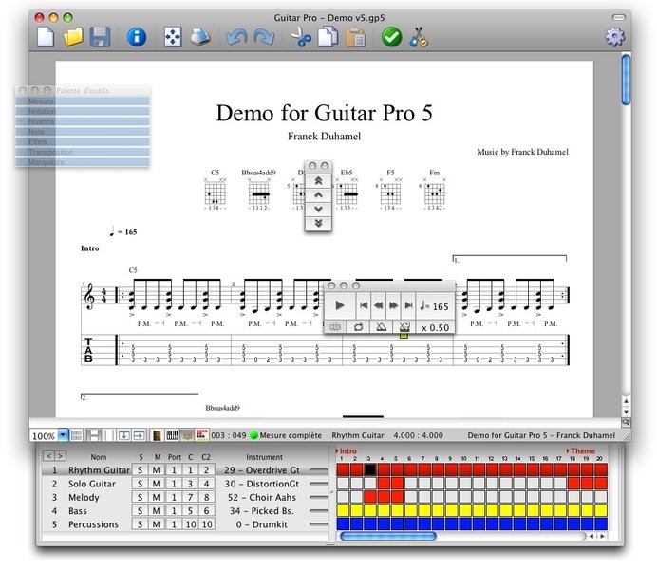Screen dimensions: 657x569
Task: Undo the last action with the curved arrow
Action: 236,37
